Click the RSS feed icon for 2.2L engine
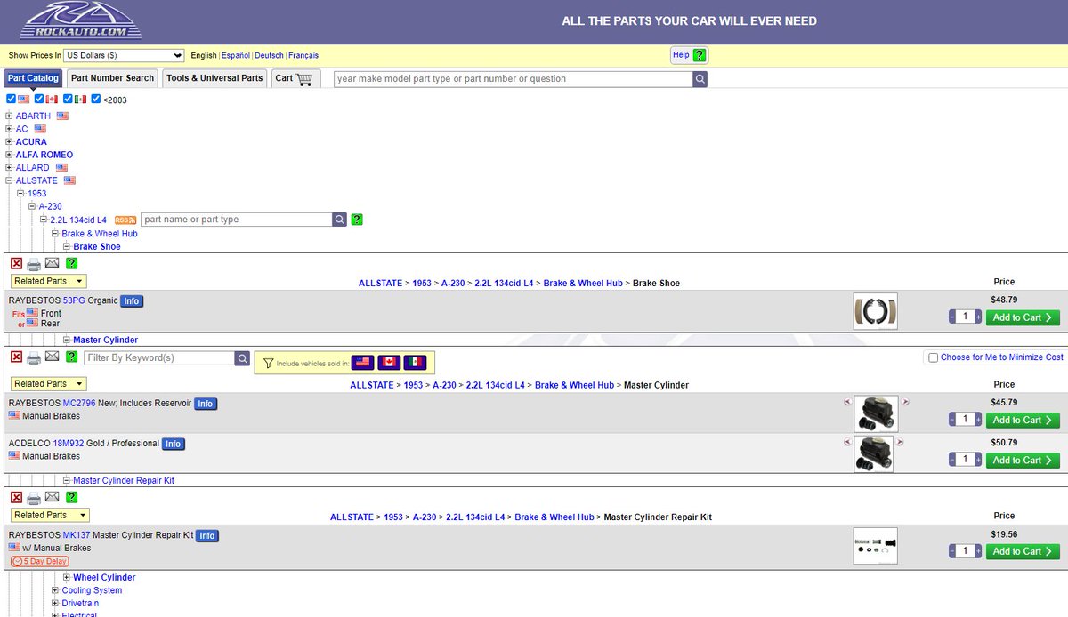 (125, 220)
